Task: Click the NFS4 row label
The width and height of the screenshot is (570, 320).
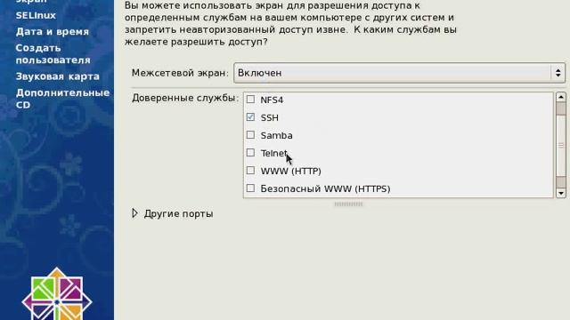Action: [x=272, y=100]
